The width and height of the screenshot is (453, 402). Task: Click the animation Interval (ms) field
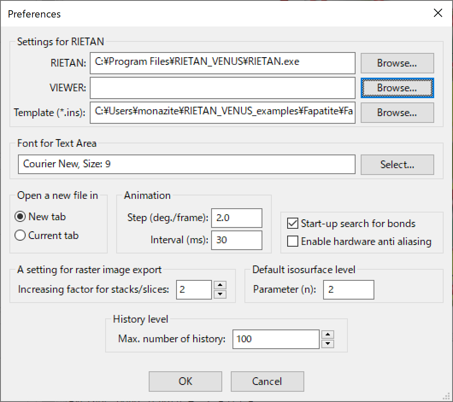pyautogui.click(x=236, y=240)
